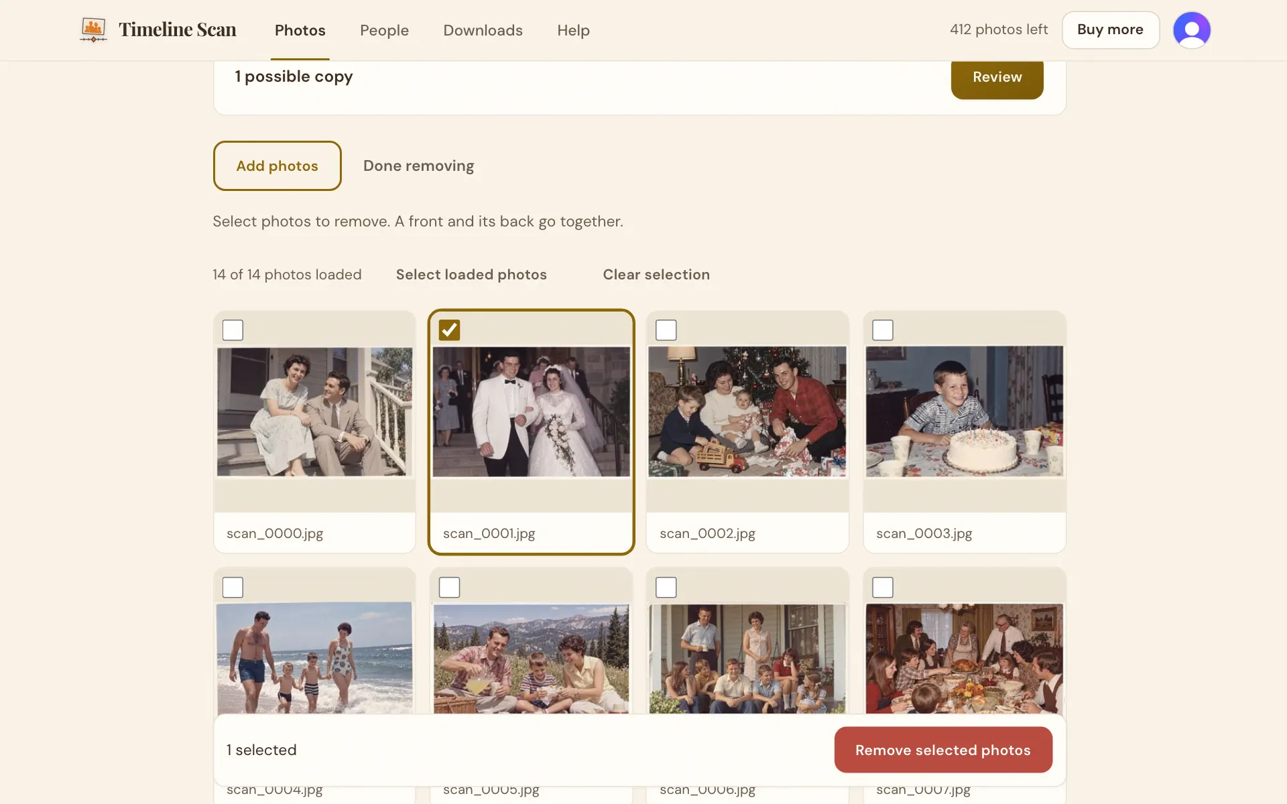This screenshot has width=1287, height=804.
Task: Open the Help menu item
Action: click(x=573, y=30)
